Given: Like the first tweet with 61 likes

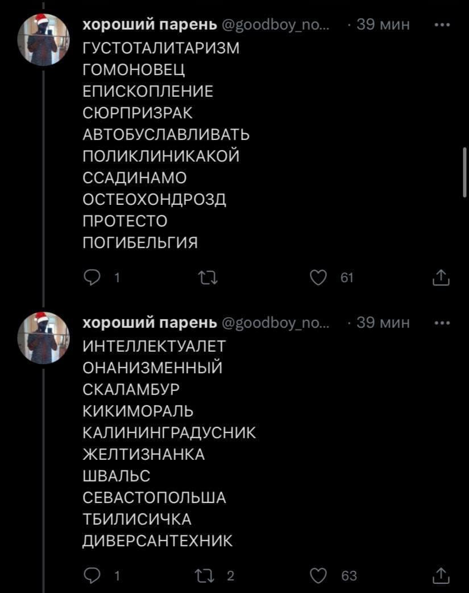Looking at the screenshot, I should coord(318,278).
